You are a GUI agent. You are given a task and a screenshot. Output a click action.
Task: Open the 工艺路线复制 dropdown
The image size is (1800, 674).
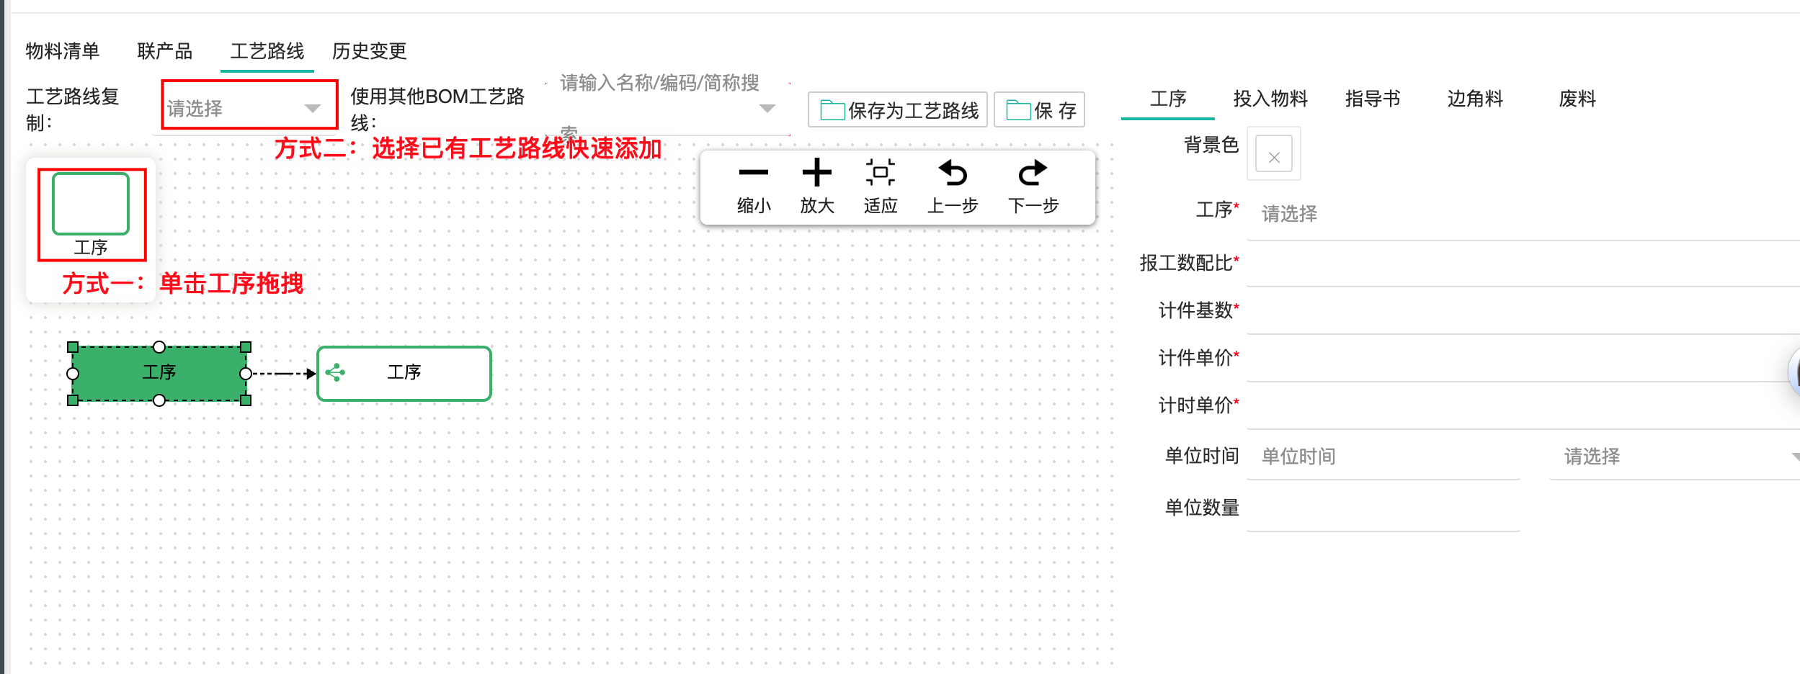(249, 108)
